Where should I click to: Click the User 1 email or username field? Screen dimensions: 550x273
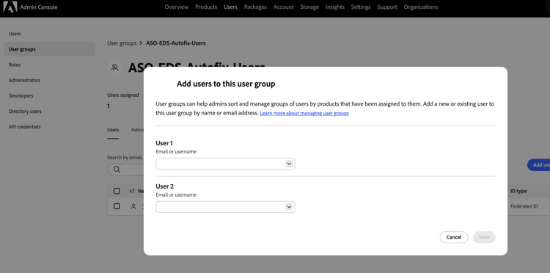tap(225, 164)
